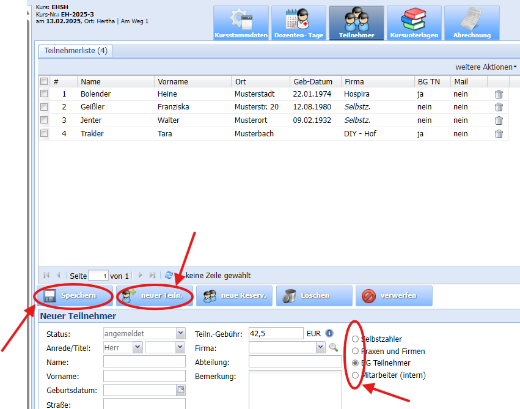The image size is (520, 409).
Task: Click info icon beside EUR fee
Action: tap(329, 333)
